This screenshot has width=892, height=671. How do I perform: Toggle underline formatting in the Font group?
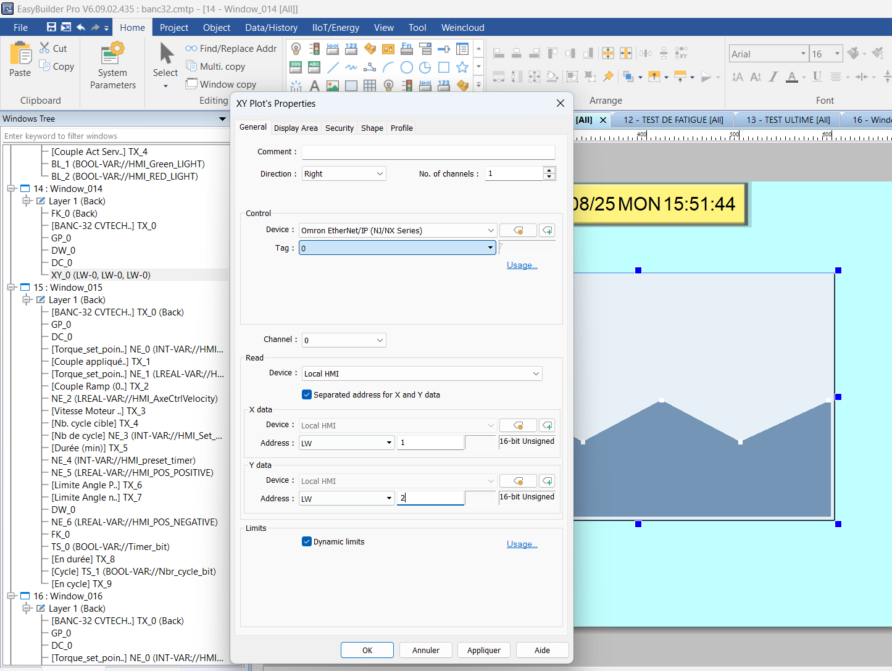(817, 76)
